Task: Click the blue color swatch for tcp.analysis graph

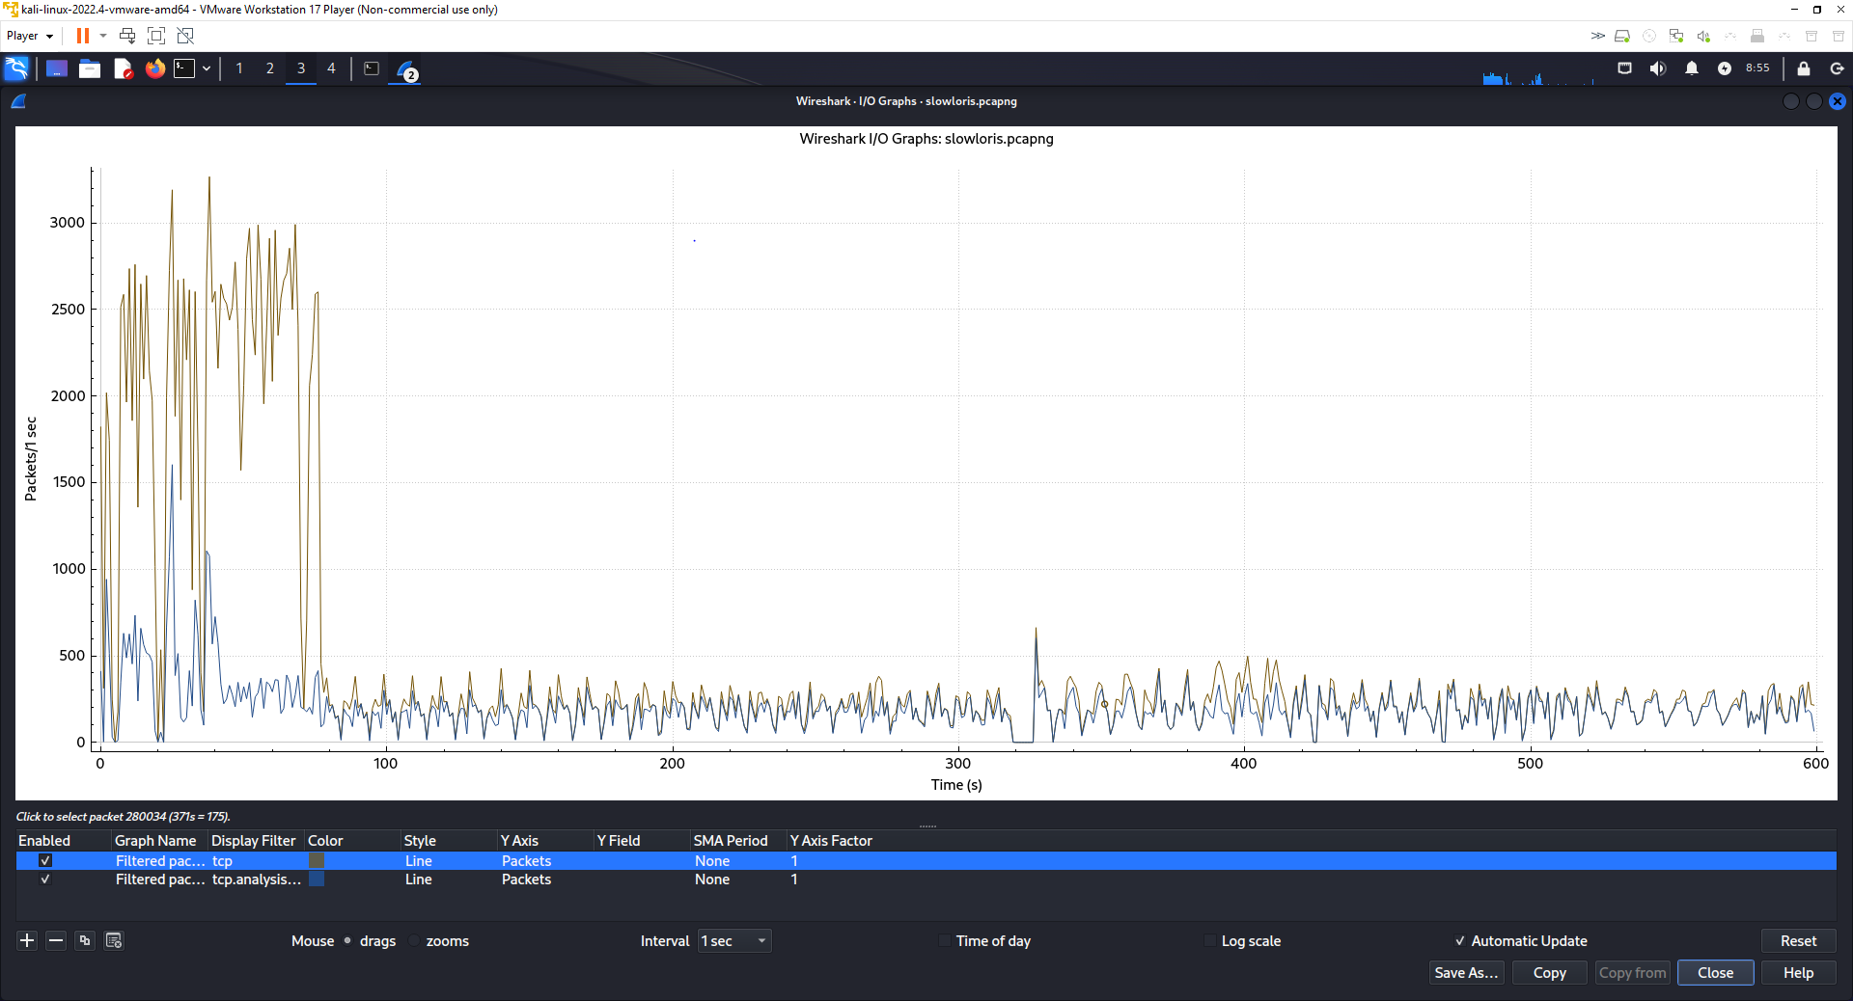Action: coord(317,879)
